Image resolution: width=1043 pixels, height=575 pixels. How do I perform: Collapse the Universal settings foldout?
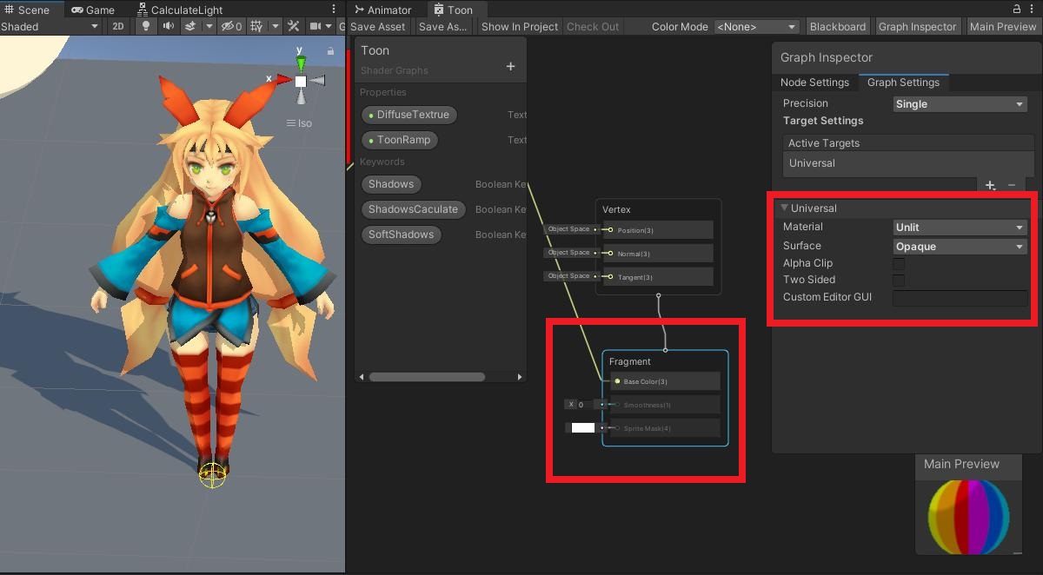click(x=785, y=208)
